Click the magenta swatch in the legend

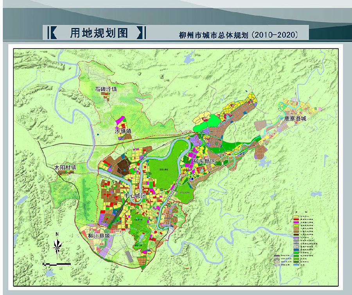(296, 223)
